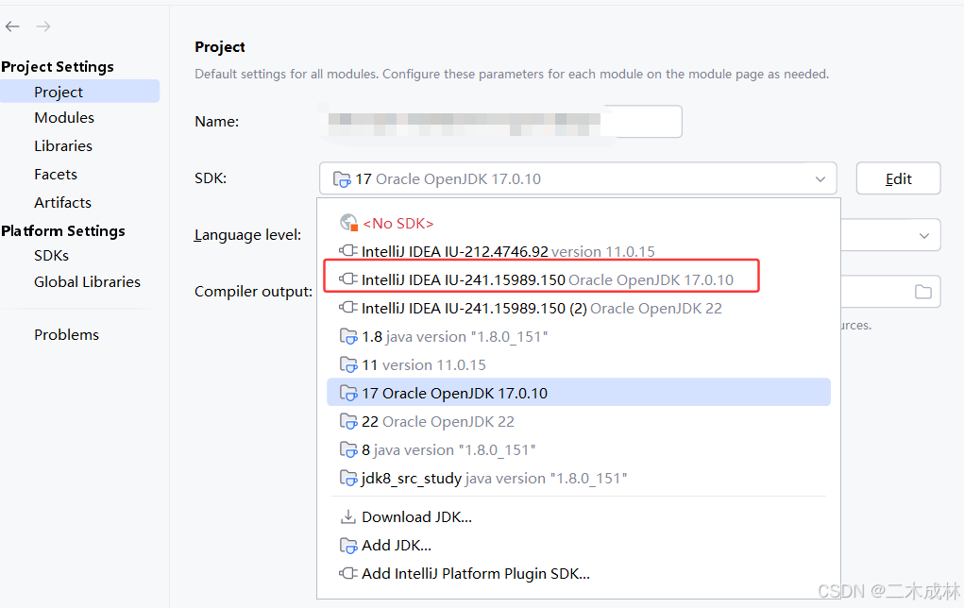Click the Add JDK folder icon
The image size is (964, 608).
[x=348, y=546]
